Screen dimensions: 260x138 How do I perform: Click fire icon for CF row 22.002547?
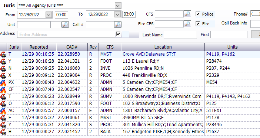[3, 89]
